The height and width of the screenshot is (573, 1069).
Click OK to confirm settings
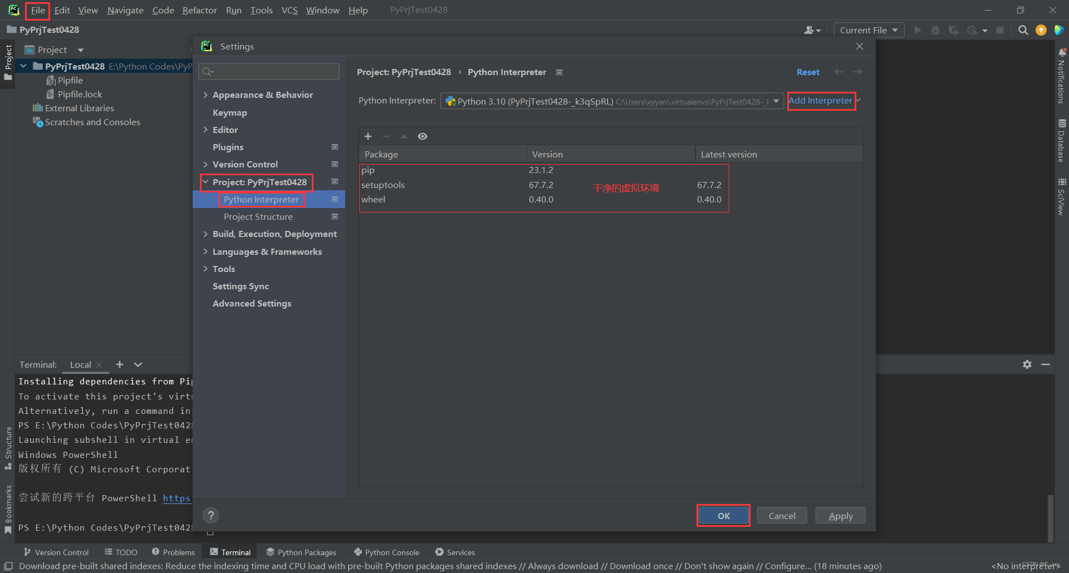point(723,516)
